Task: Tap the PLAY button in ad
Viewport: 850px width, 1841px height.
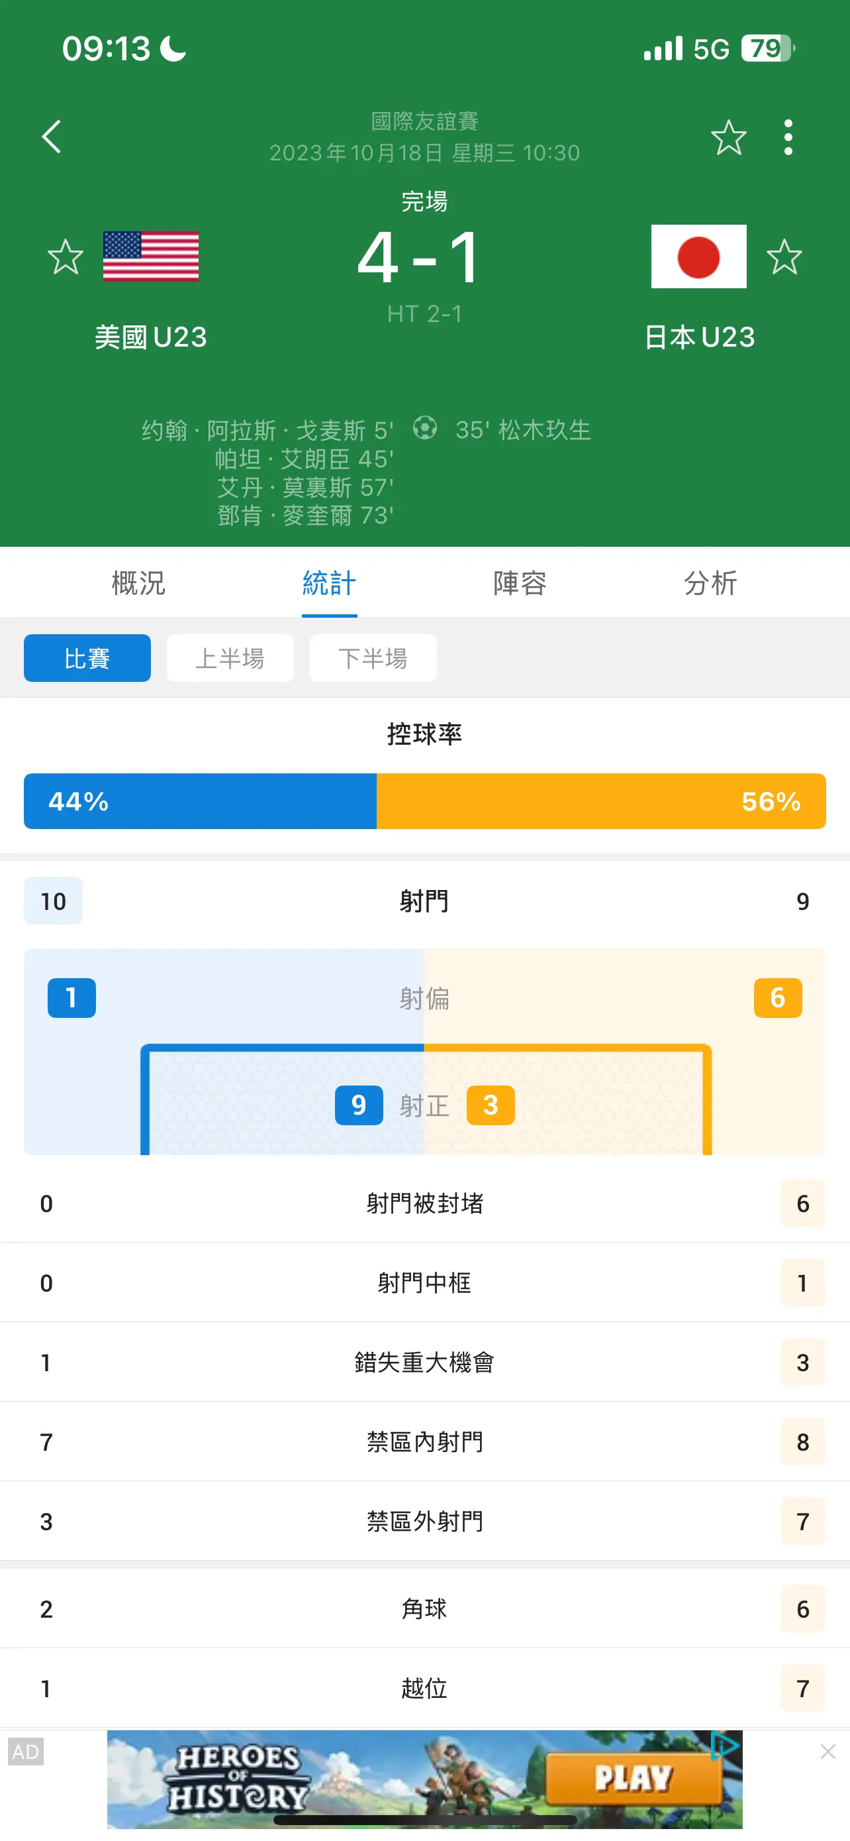Action: 634,1779
